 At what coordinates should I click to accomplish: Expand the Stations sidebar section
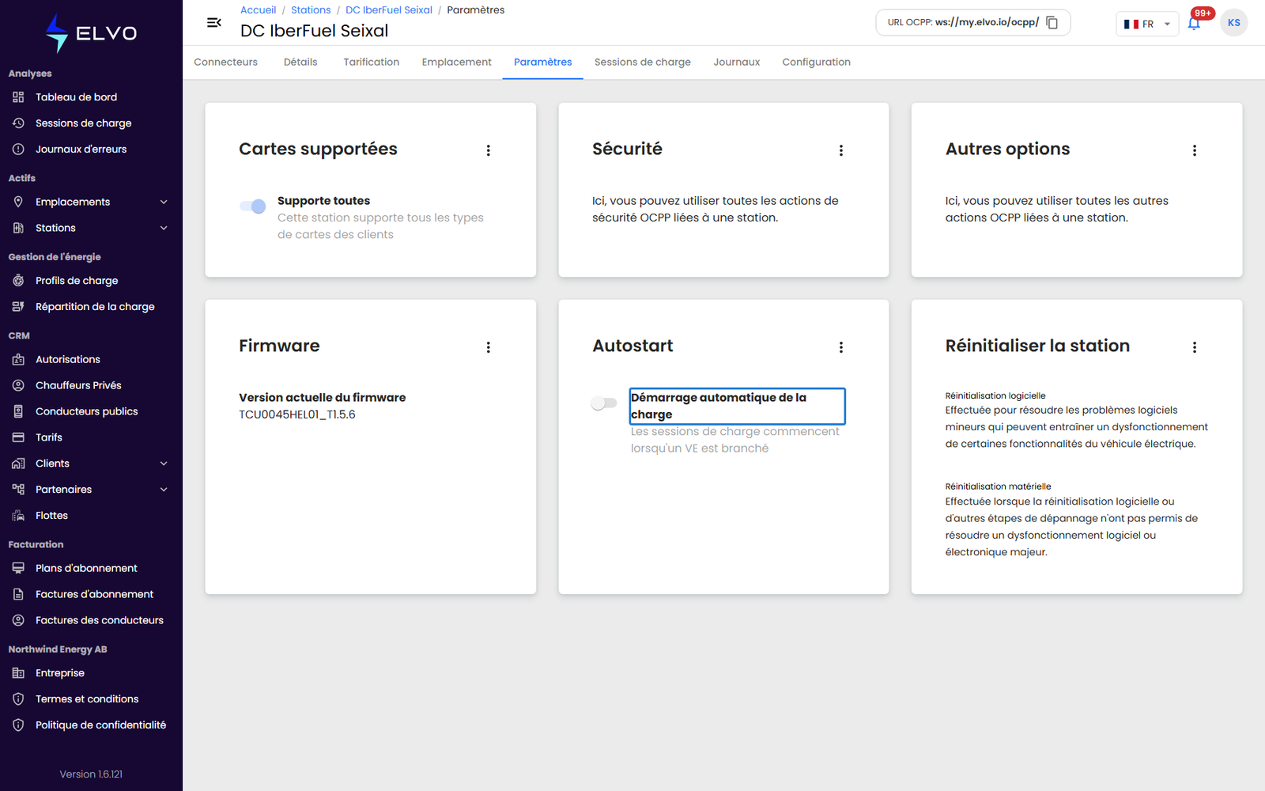[164, 228]
